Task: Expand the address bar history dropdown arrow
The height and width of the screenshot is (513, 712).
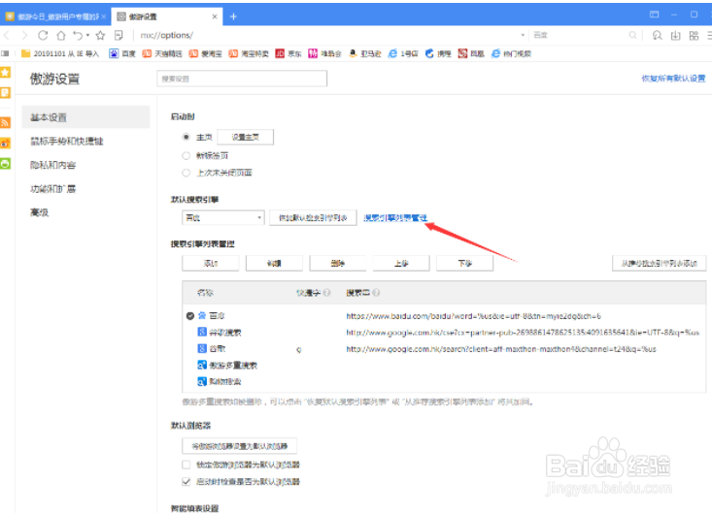Action: pos(523,35)
